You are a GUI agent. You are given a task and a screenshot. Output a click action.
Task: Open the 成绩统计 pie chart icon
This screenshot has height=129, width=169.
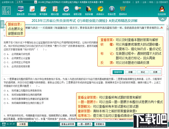click(x=100, y=11)
